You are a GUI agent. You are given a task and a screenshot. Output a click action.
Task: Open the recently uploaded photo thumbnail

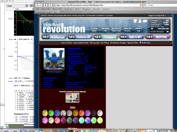(x=72, y=98)
